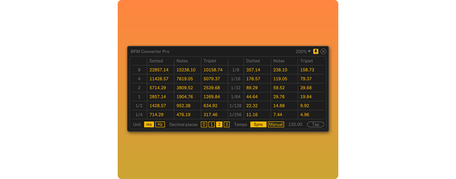Set decimal places to 0
The image size is (456, 179).
(x=204, y=125)
